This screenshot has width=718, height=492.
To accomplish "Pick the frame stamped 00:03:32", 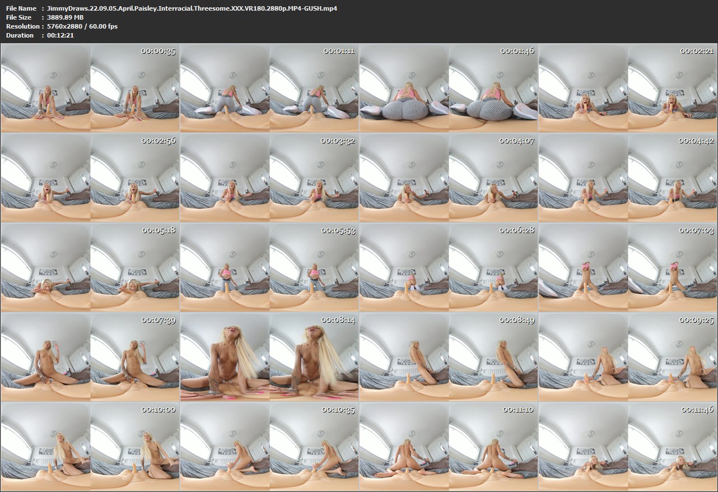I will tap(269, 178).
